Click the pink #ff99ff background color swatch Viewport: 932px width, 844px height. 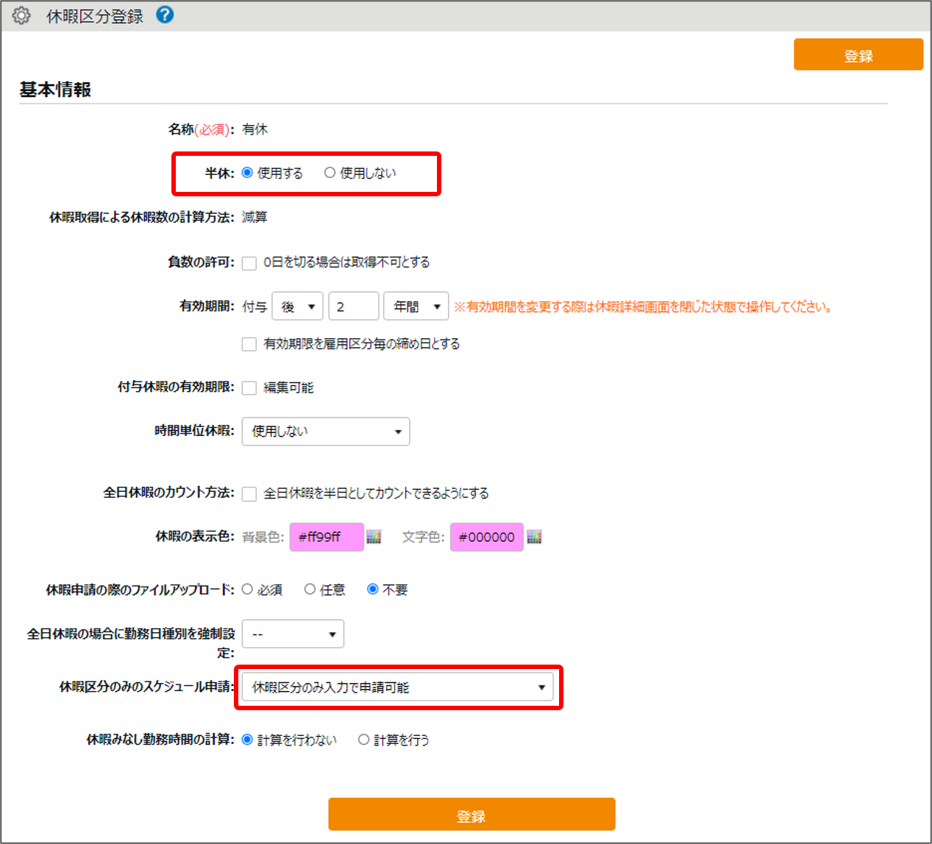click(326, 537)
